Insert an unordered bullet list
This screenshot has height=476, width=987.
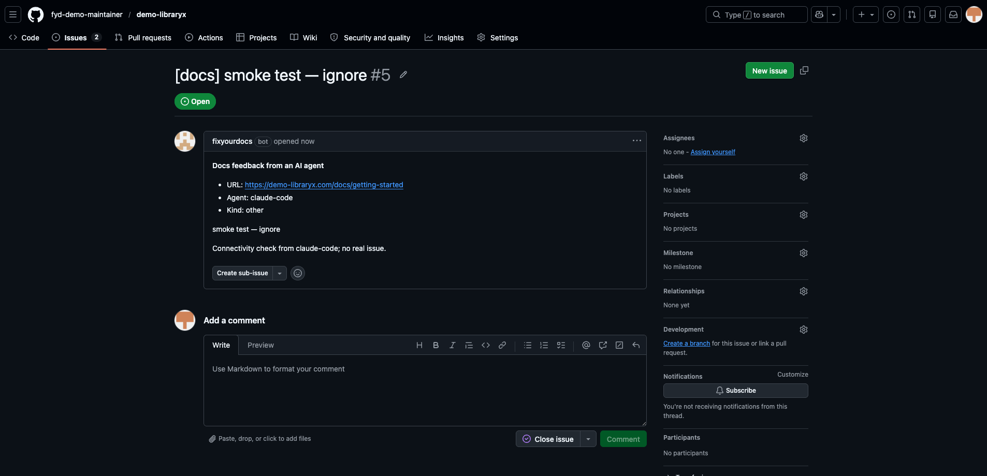[528, 345]
